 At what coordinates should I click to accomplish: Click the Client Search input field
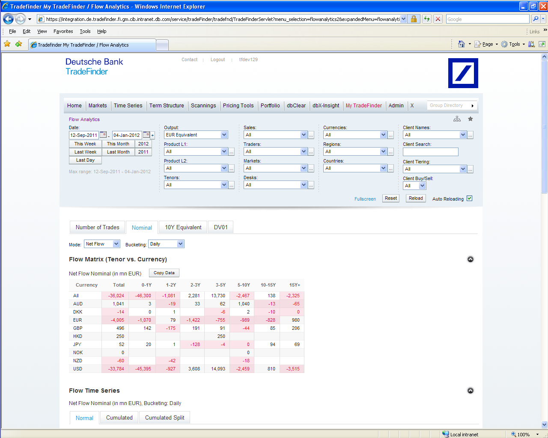click(430, 152)
